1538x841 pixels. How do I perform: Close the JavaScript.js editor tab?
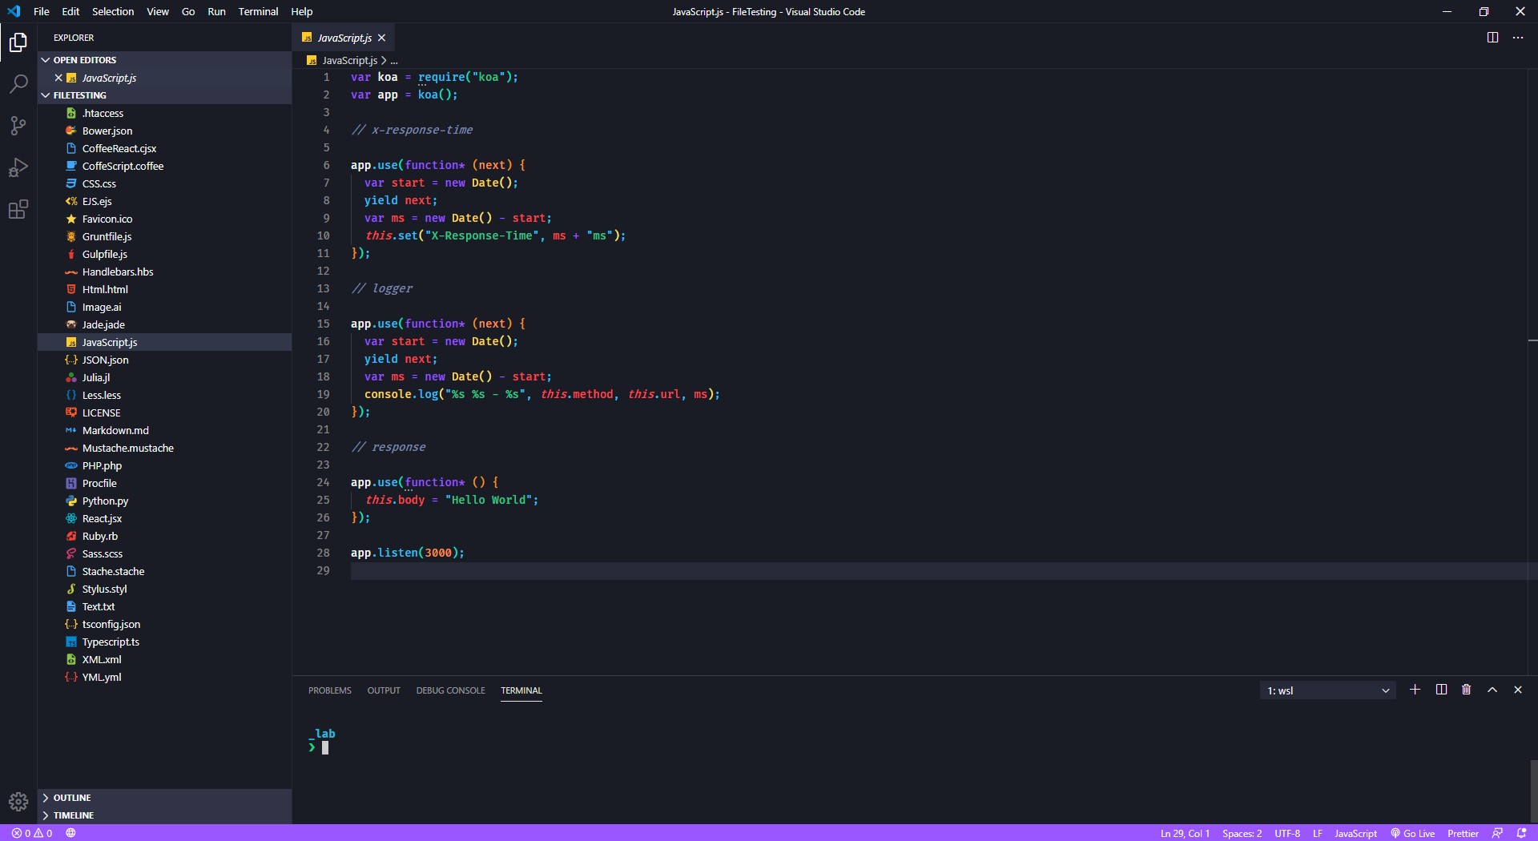382,38
